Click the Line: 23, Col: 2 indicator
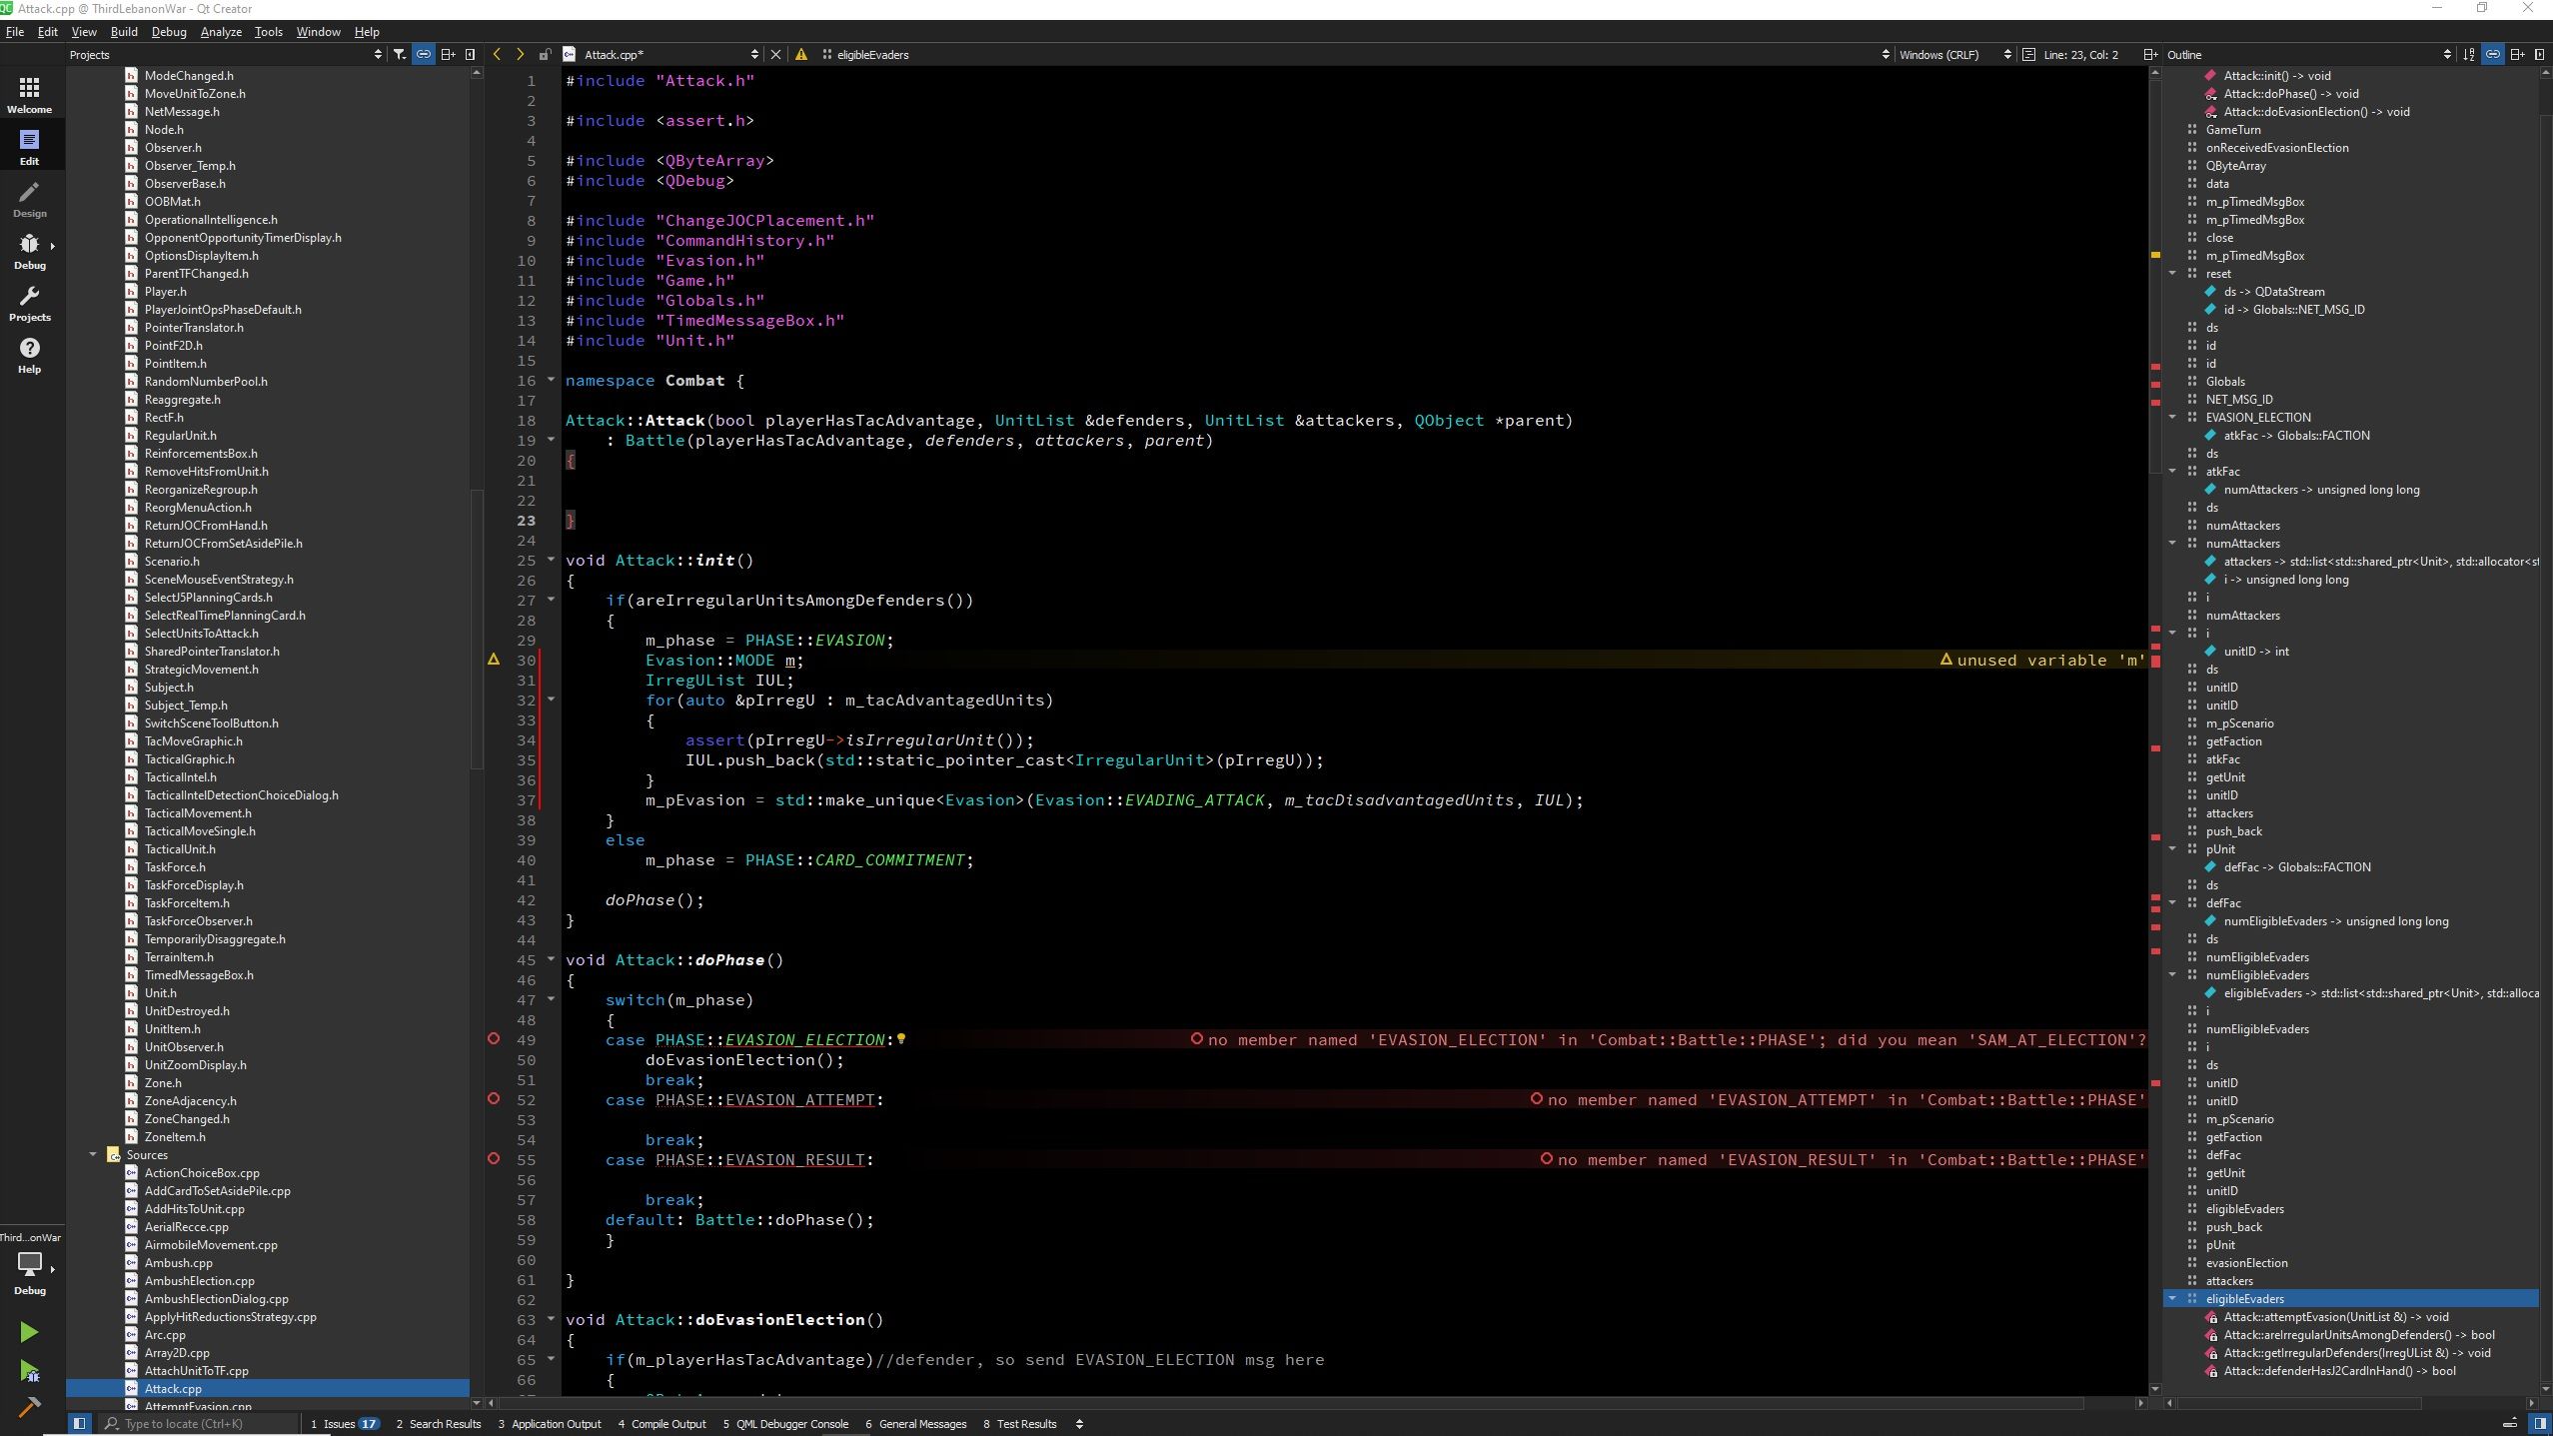The width and height of the screenshot is (2553, 1436). point(2080,54)
